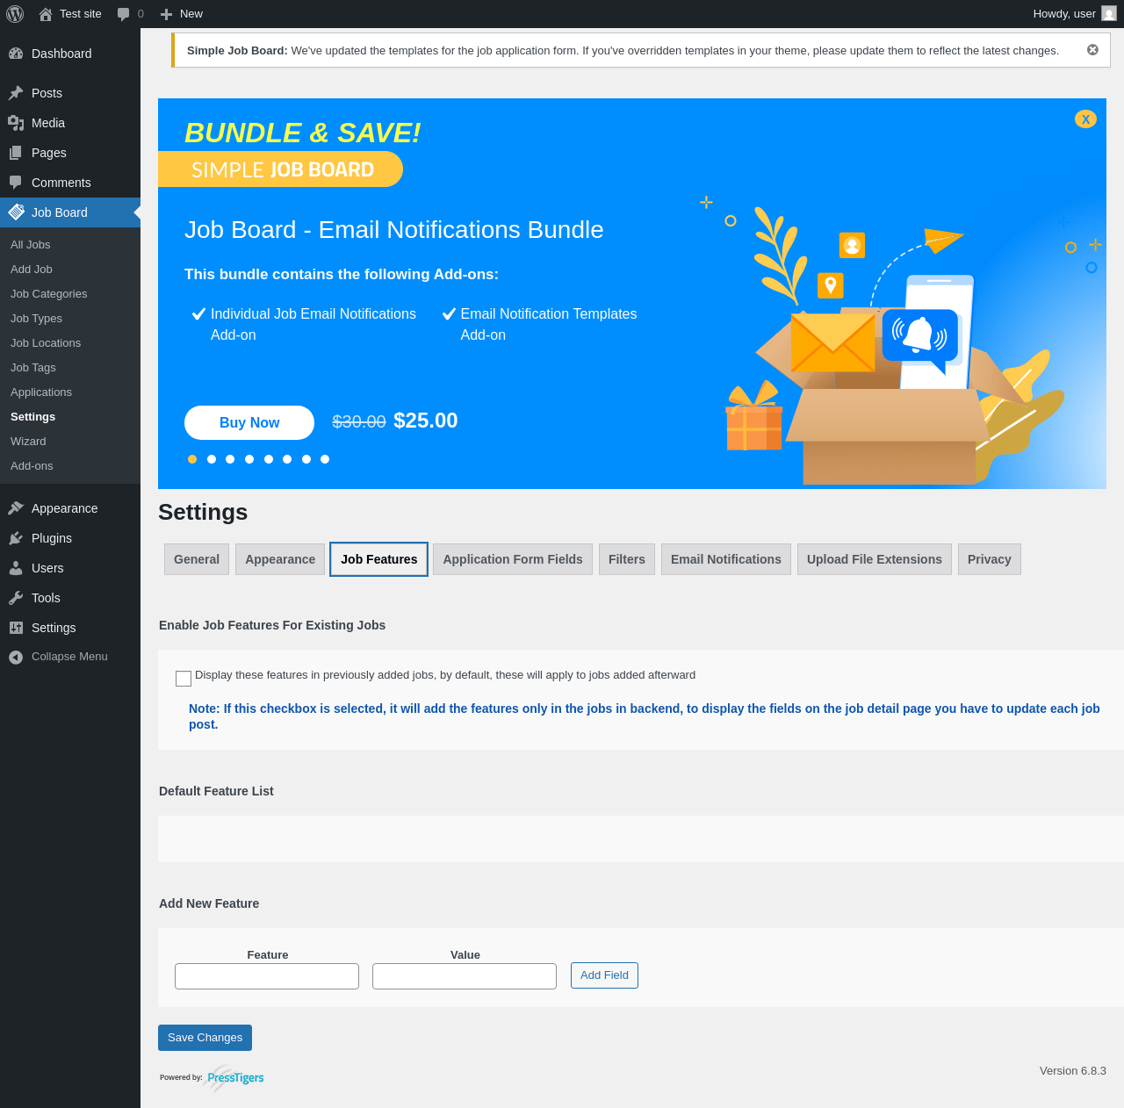The image size is (1124, 1108).
Task: Select the sixth banner slide dot
Action: (x=287, y=459)
